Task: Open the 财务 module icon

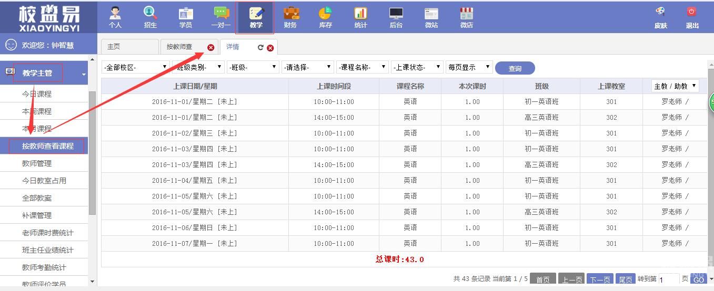Action: (290, 17)
